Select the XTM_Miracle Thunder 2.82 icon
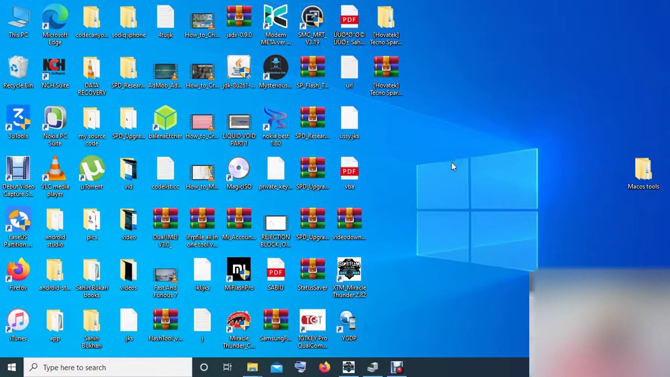670x377 pixels. point(349,278)
